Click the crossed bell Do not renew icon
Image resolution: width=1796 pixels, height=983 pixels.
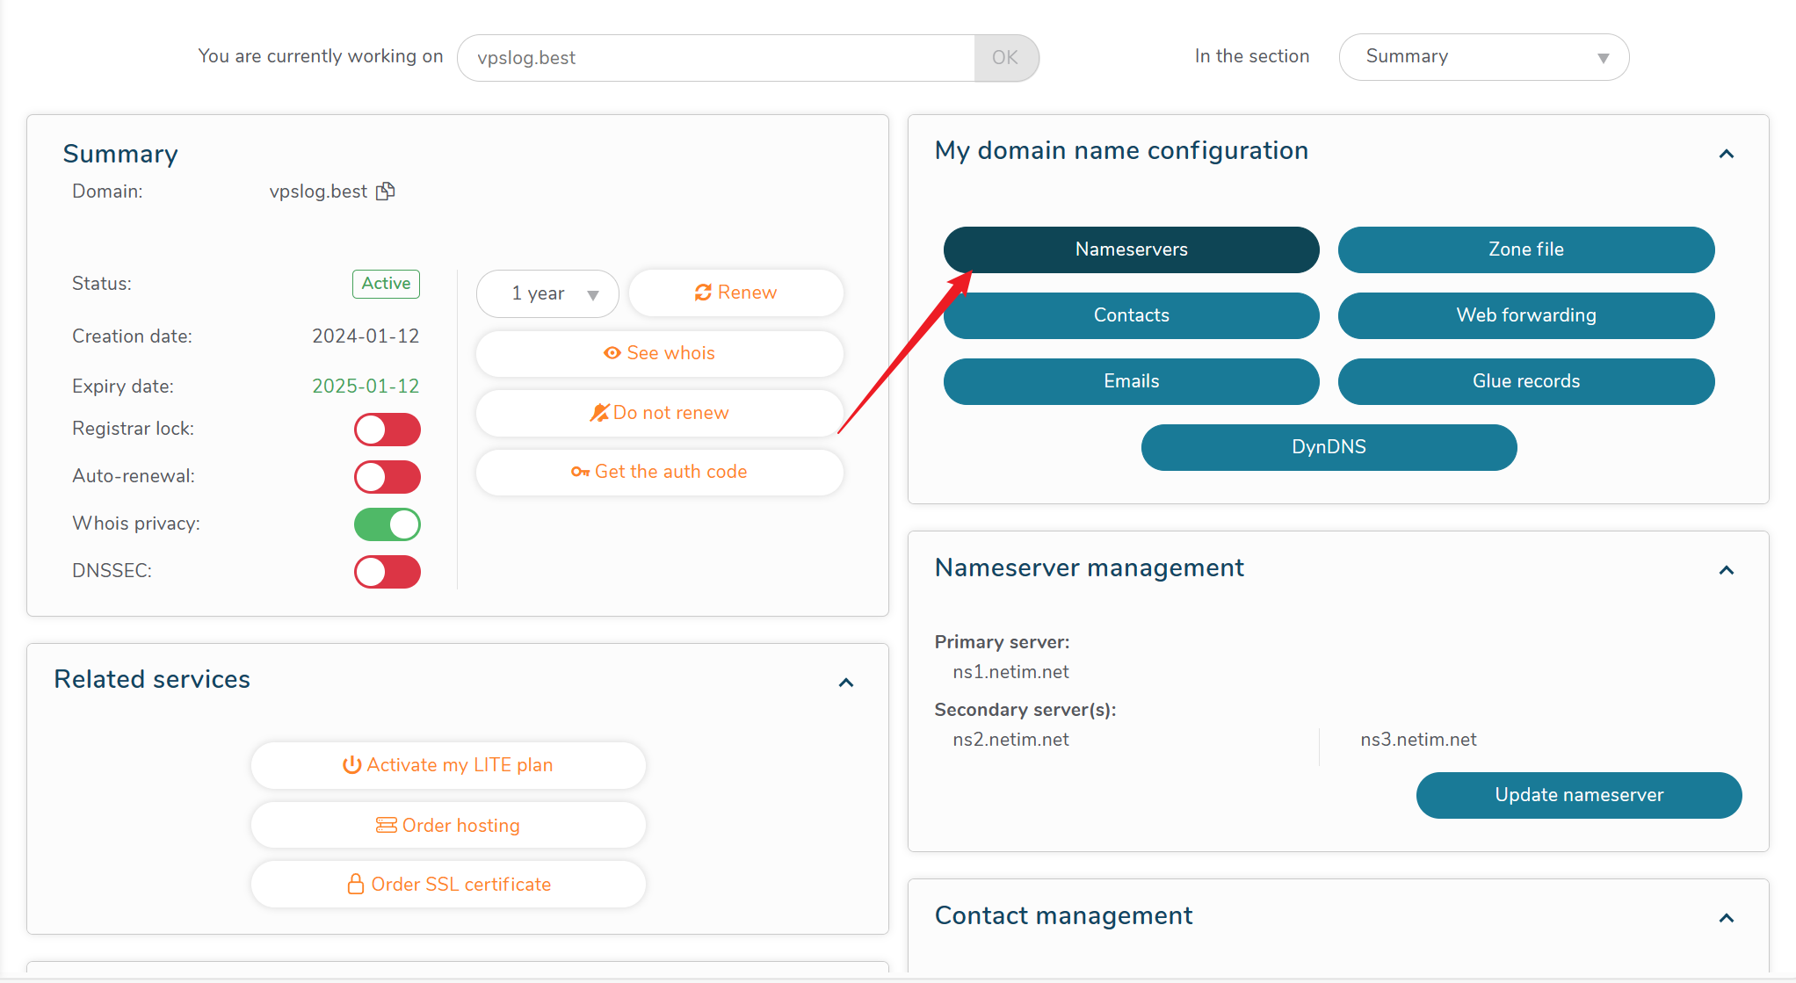click(x=599, y=413)
